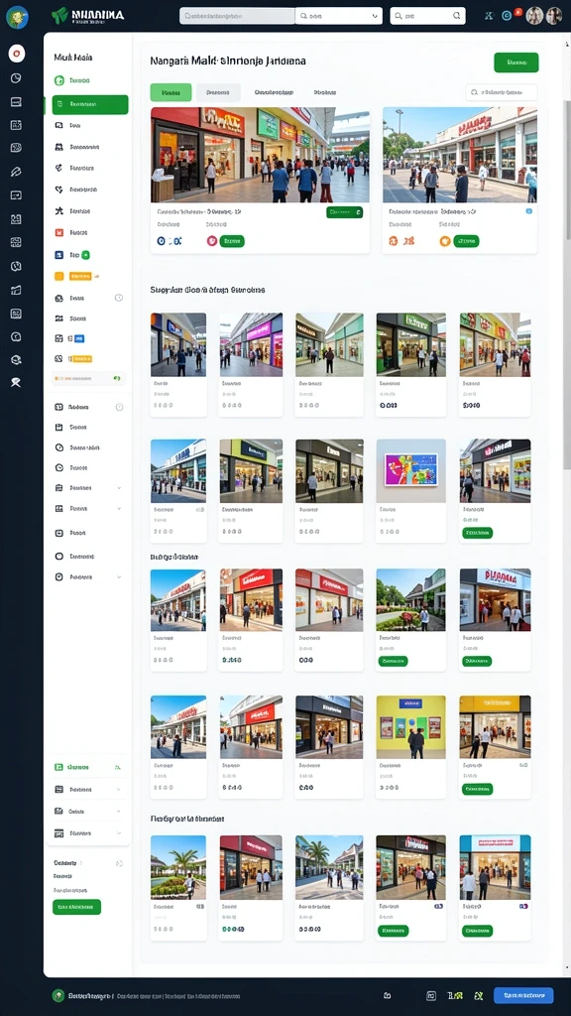This screenshot has width=571, height=1016.
Task: Click the green button at top right of content
Action: coord(515,63)
